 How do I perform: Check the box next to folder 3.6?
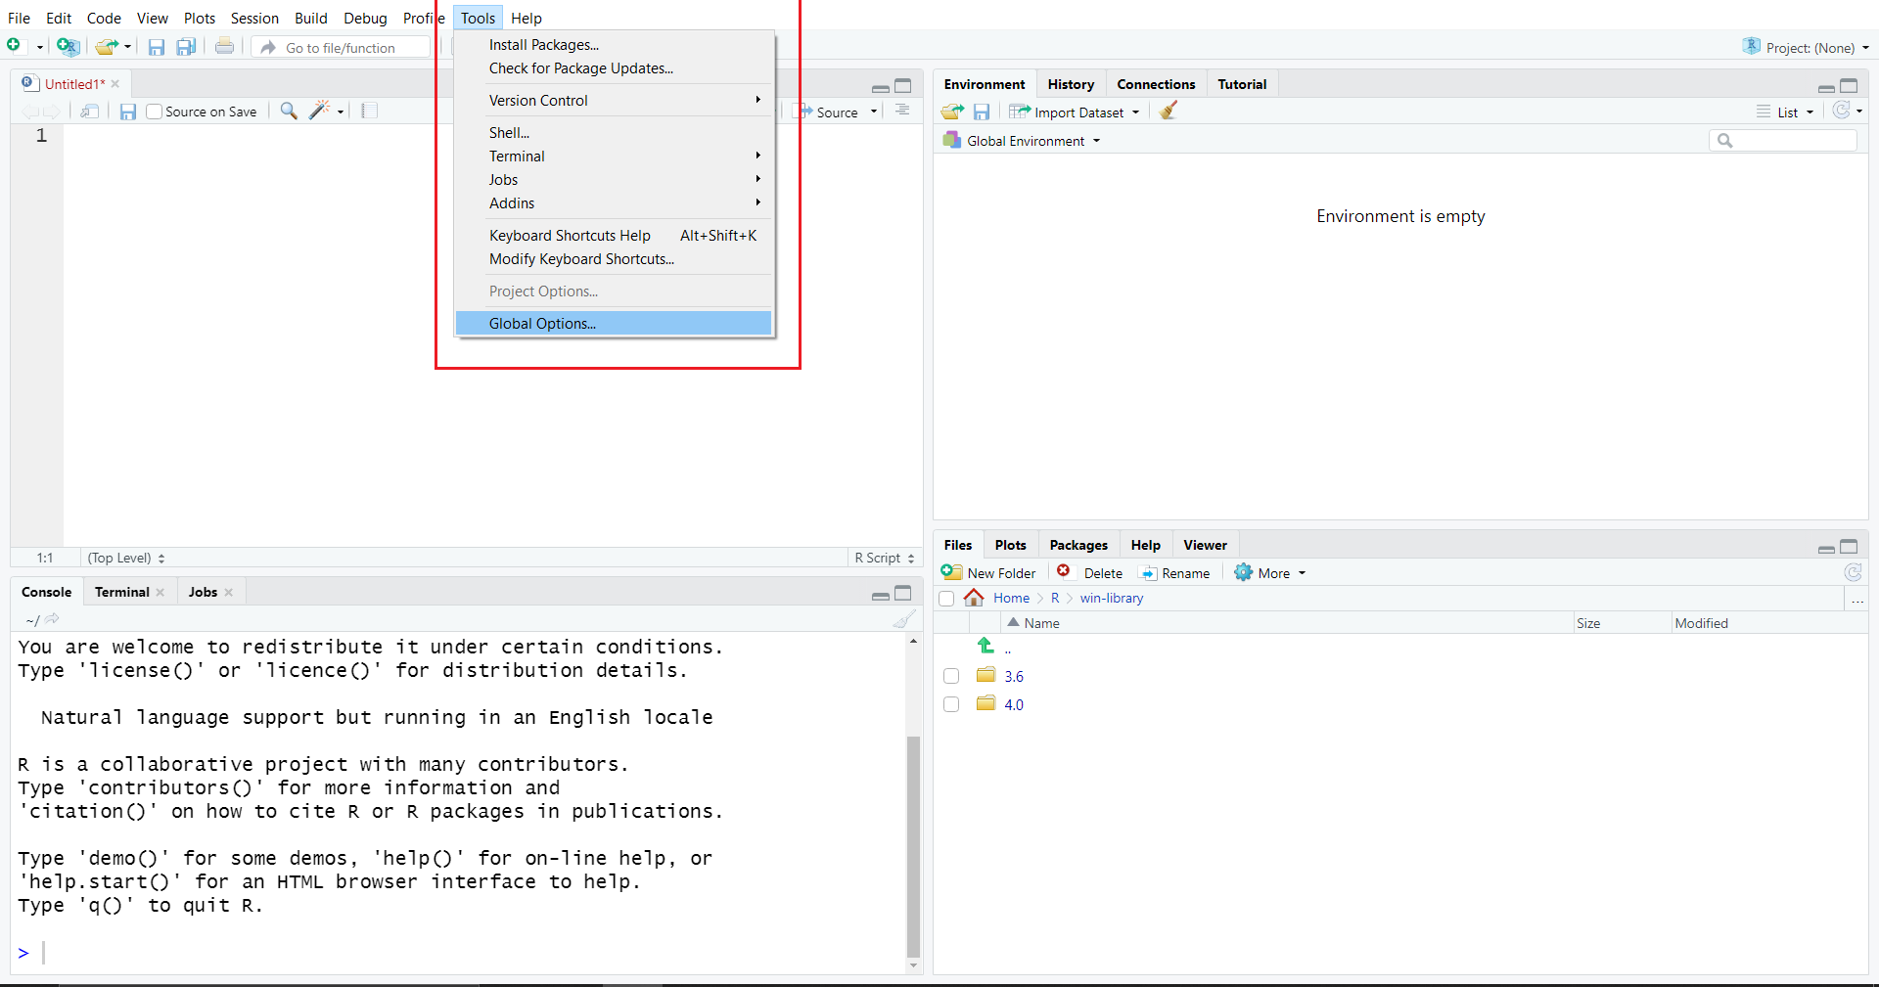(x=951, y=676)
